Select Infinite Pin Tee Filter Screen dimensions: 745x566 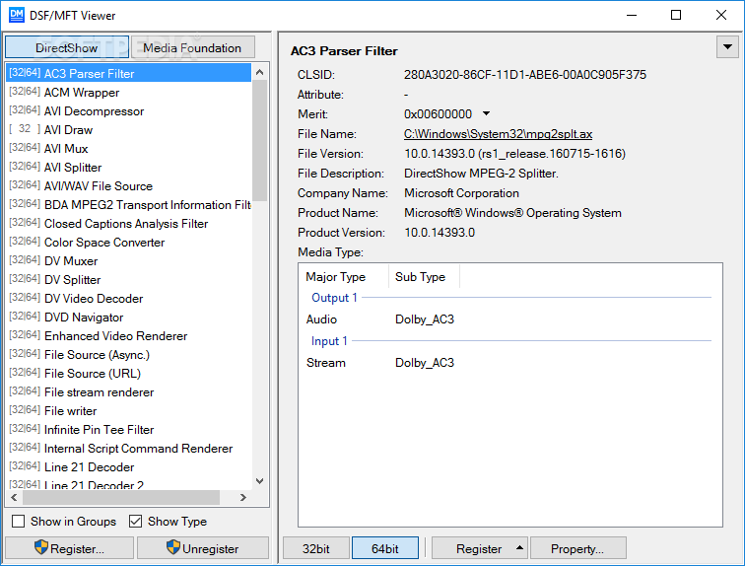[x=128, y=430]
